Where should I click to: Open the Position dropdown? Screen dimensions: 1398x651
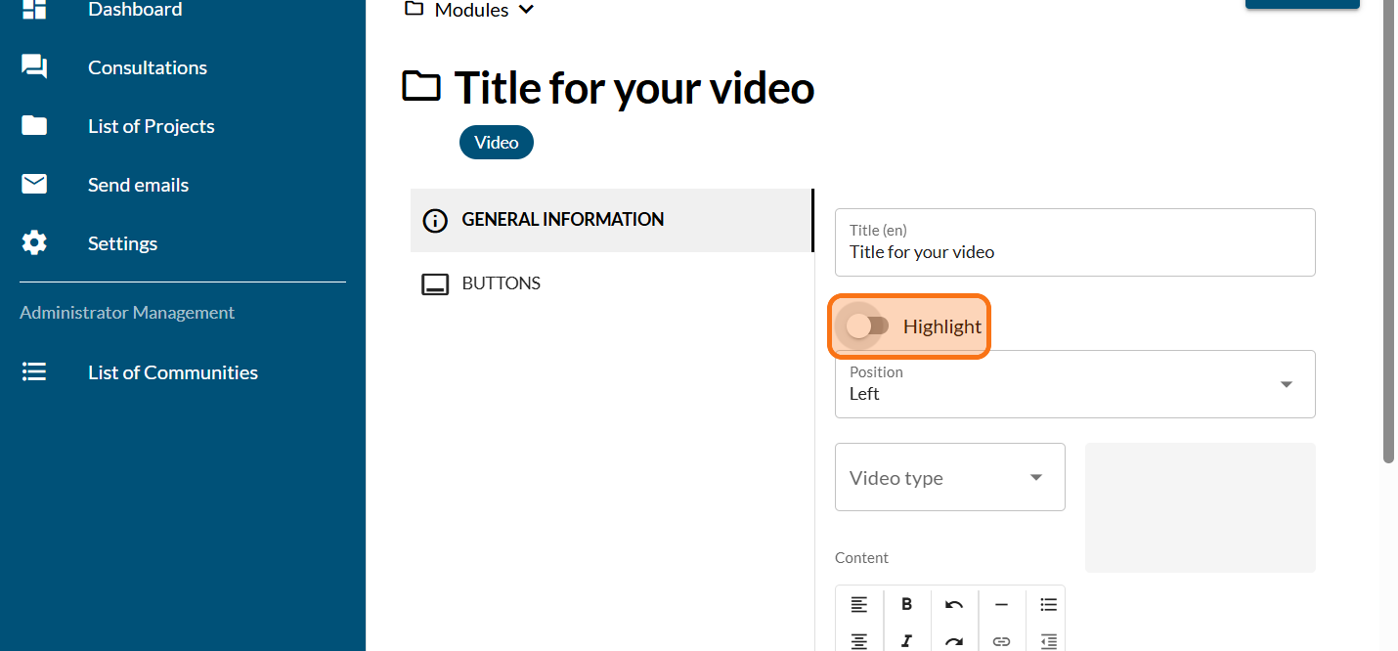pos(1074,384)
